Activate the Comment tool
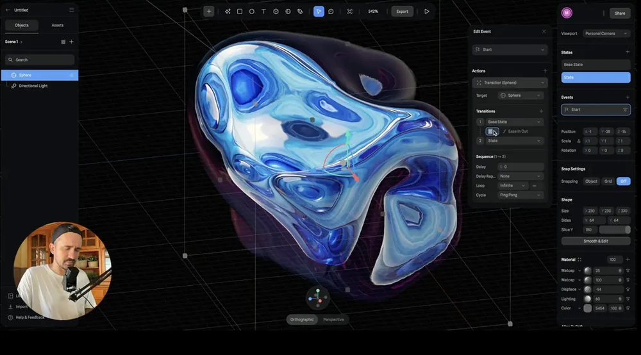The image size is (641, 355). pyautogui.click(x=331, y=12)
